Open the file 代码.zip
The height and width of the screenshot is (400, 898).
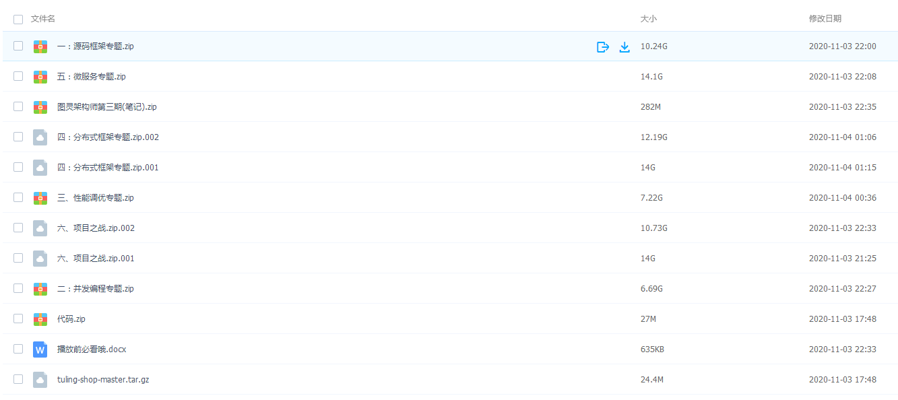tap(71, 319)
